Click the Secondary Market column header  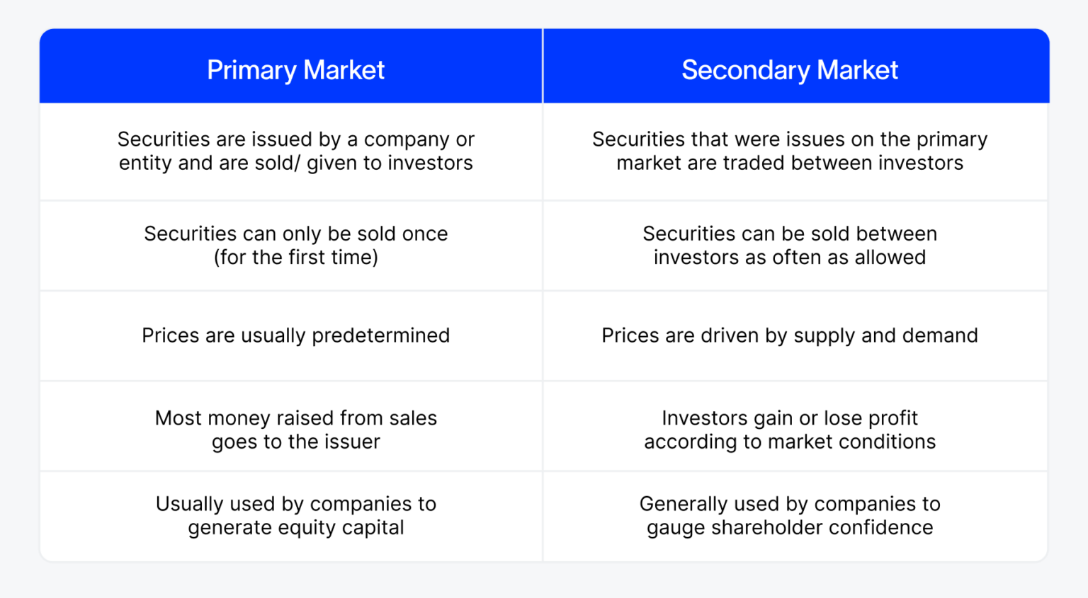[789, 70]
